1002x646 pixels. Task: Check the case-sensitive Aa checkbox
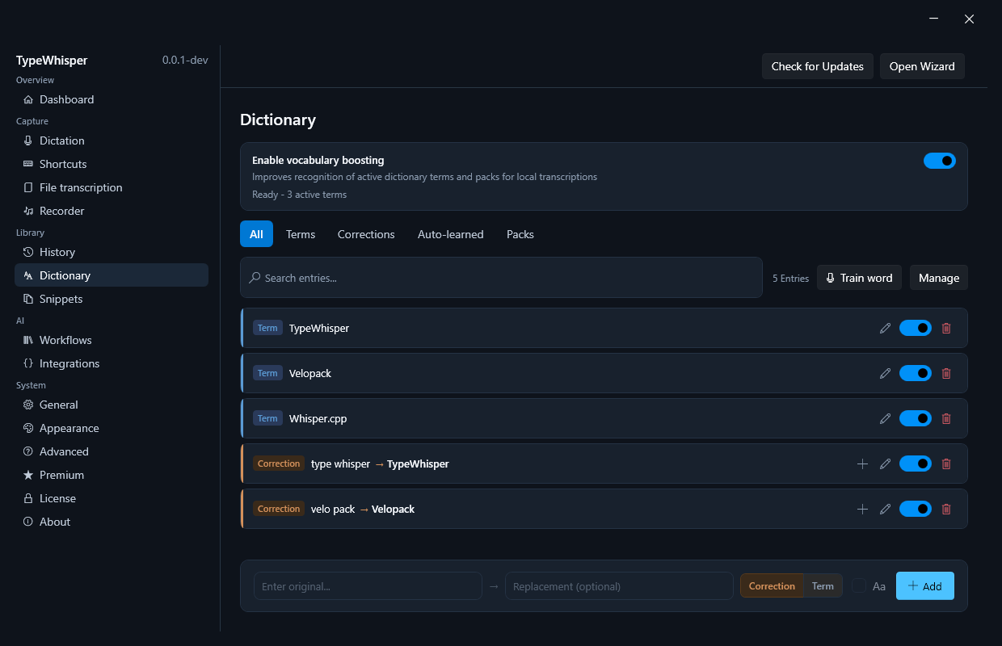(858, 585)
